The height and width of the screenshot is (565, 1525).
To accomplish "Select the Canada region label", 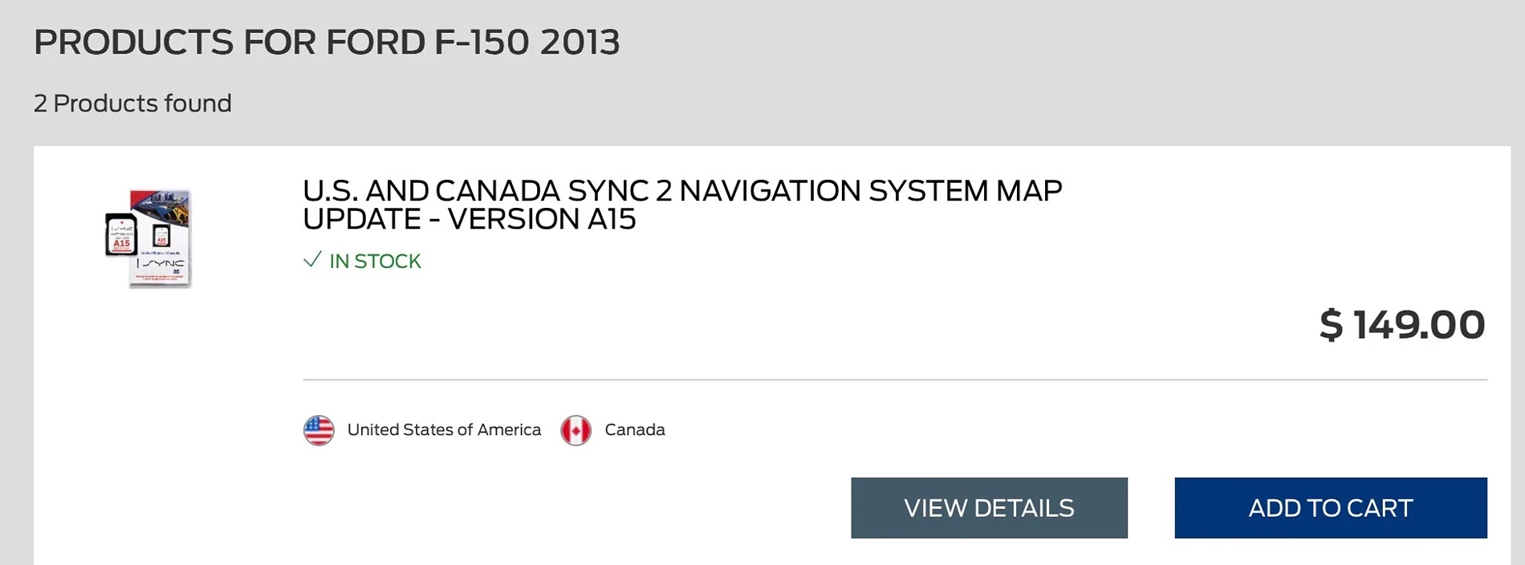I will [x=634, y=430].
